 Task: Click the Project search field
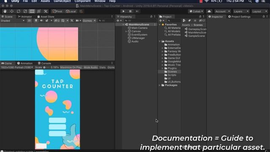click(174, 21)
